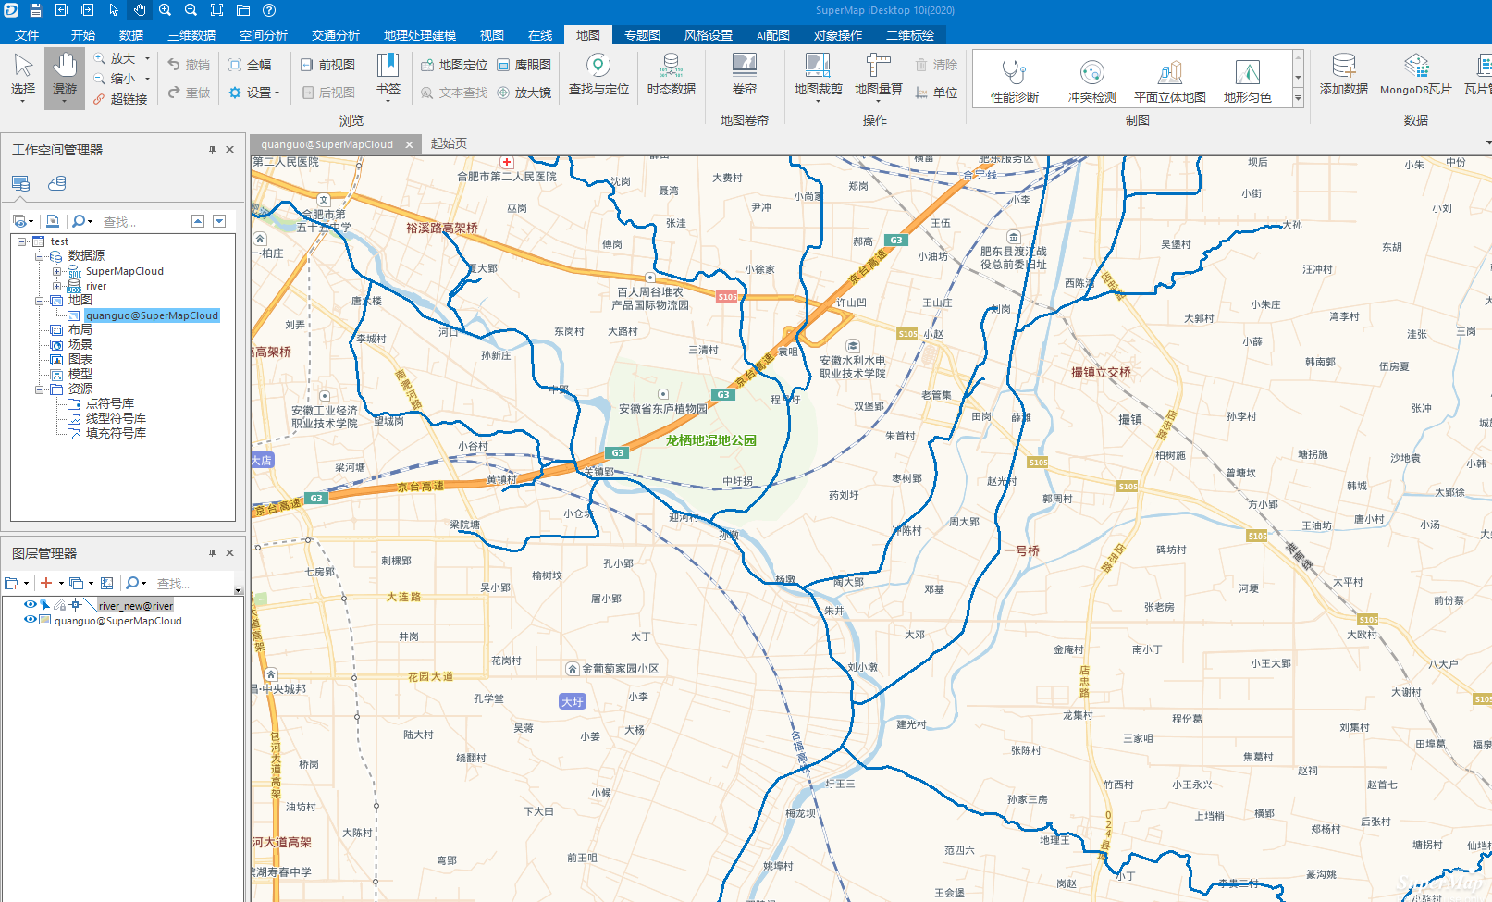Expand the river datasource node
The height and width of the screenshot is (902, 1492).
(x=57, y=286)
